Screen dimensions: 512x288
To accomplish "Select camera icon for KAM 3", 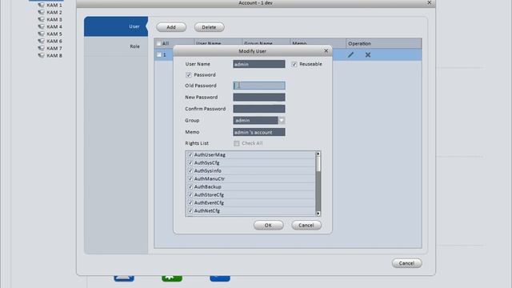I will [x=41, y=19].
